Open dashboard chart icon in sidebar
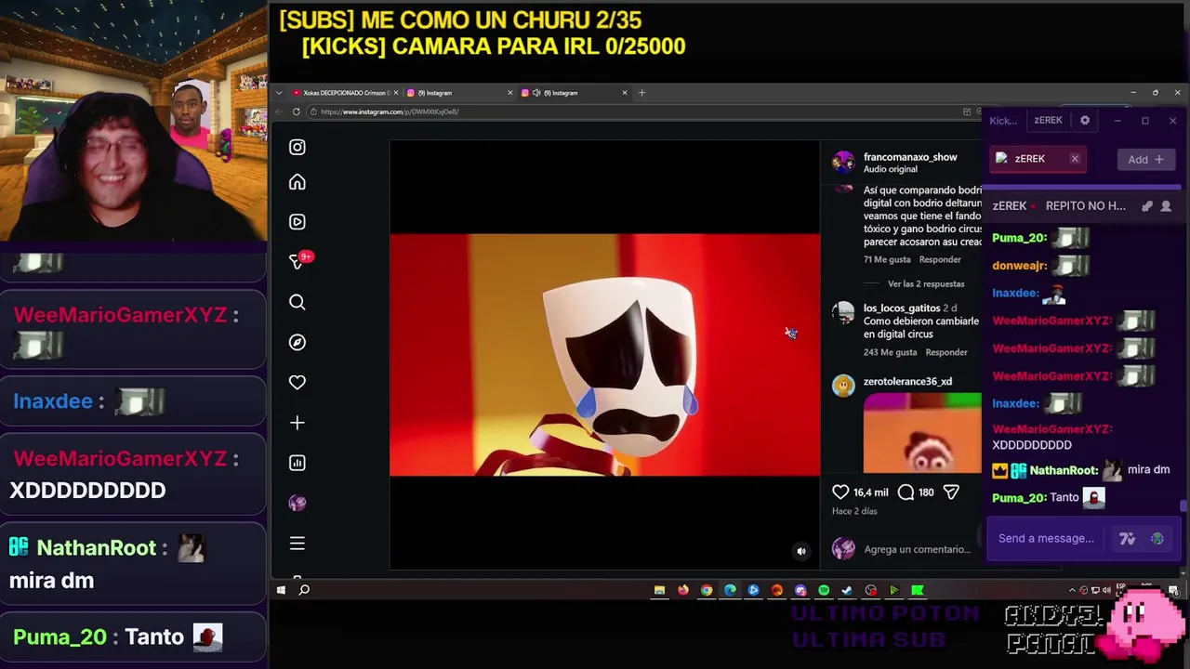This screenshot has width=1190, height=669. [x=297, y=463]
